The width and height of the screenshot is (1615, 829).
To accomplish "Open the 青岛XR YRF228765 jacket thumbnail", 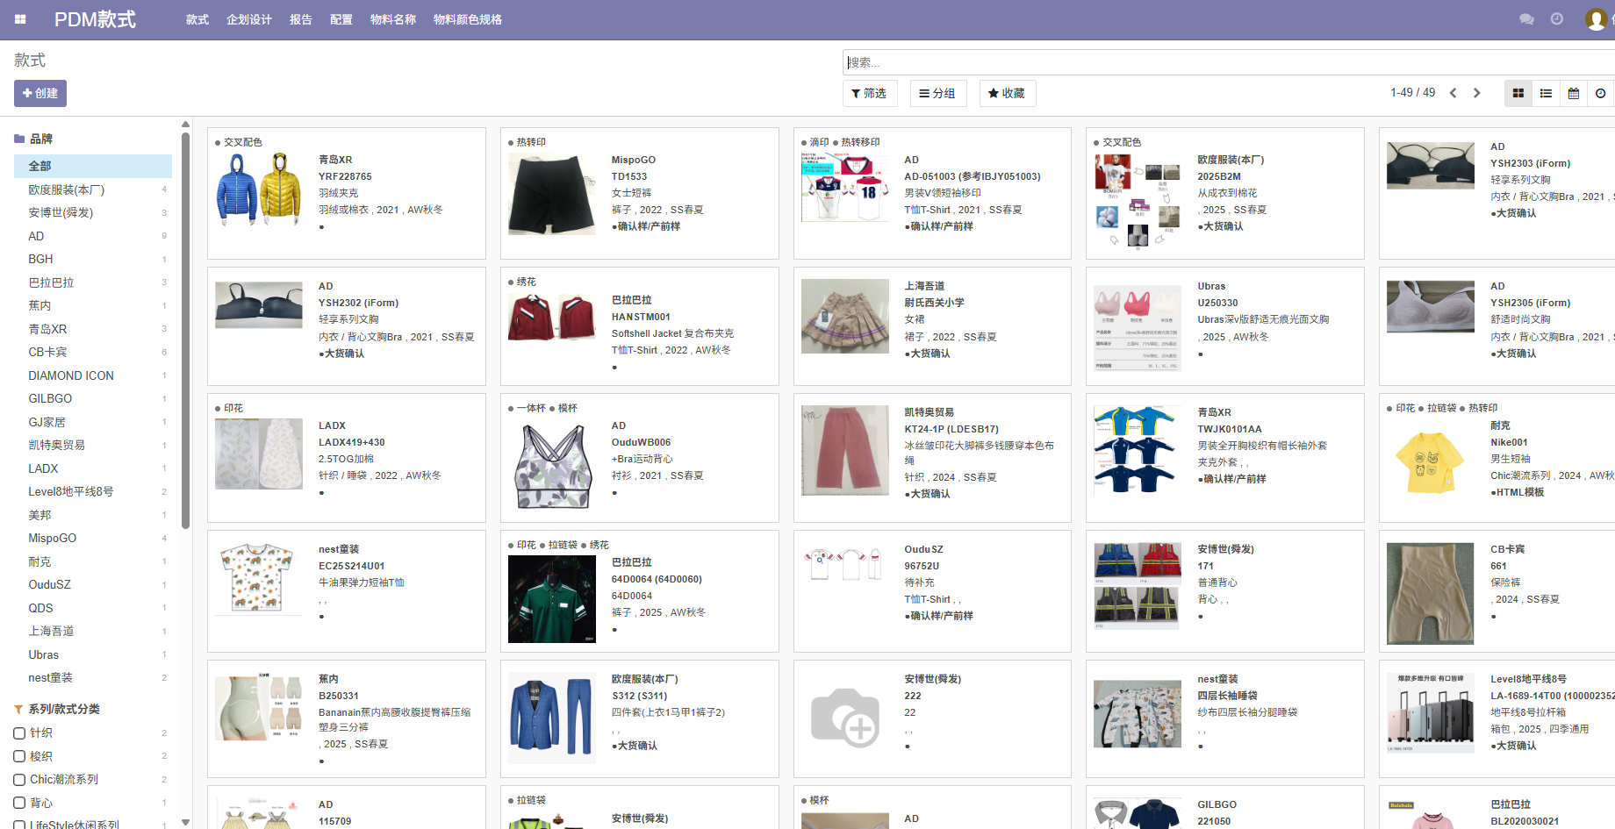I will tap(259, 188).
